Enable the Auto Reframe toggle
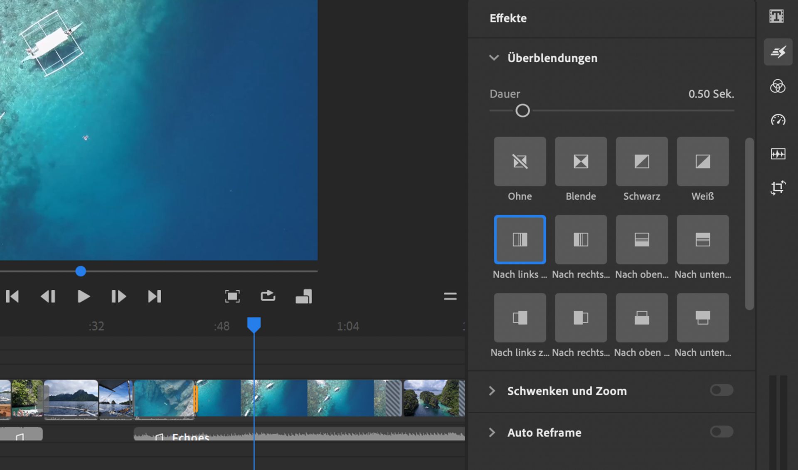 (x=721, y=432)
